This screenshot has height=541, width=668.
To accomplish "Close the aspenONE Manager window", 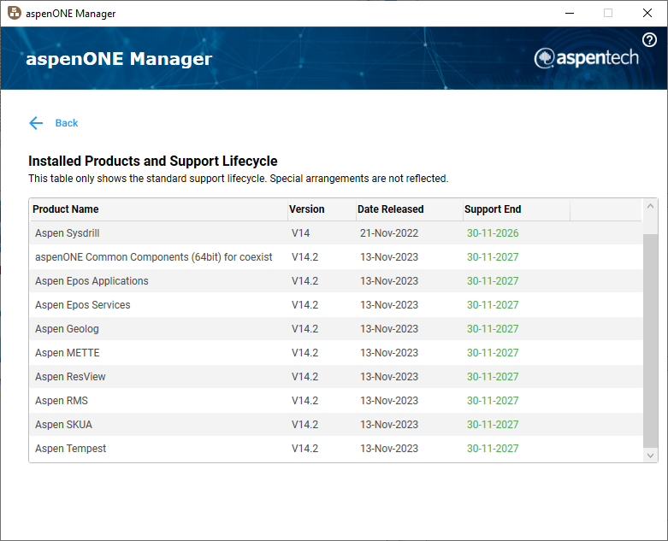I will pos(647,13).
